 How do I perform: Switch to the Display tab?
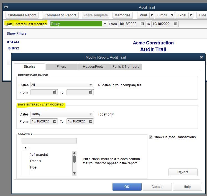coord(30,67)
